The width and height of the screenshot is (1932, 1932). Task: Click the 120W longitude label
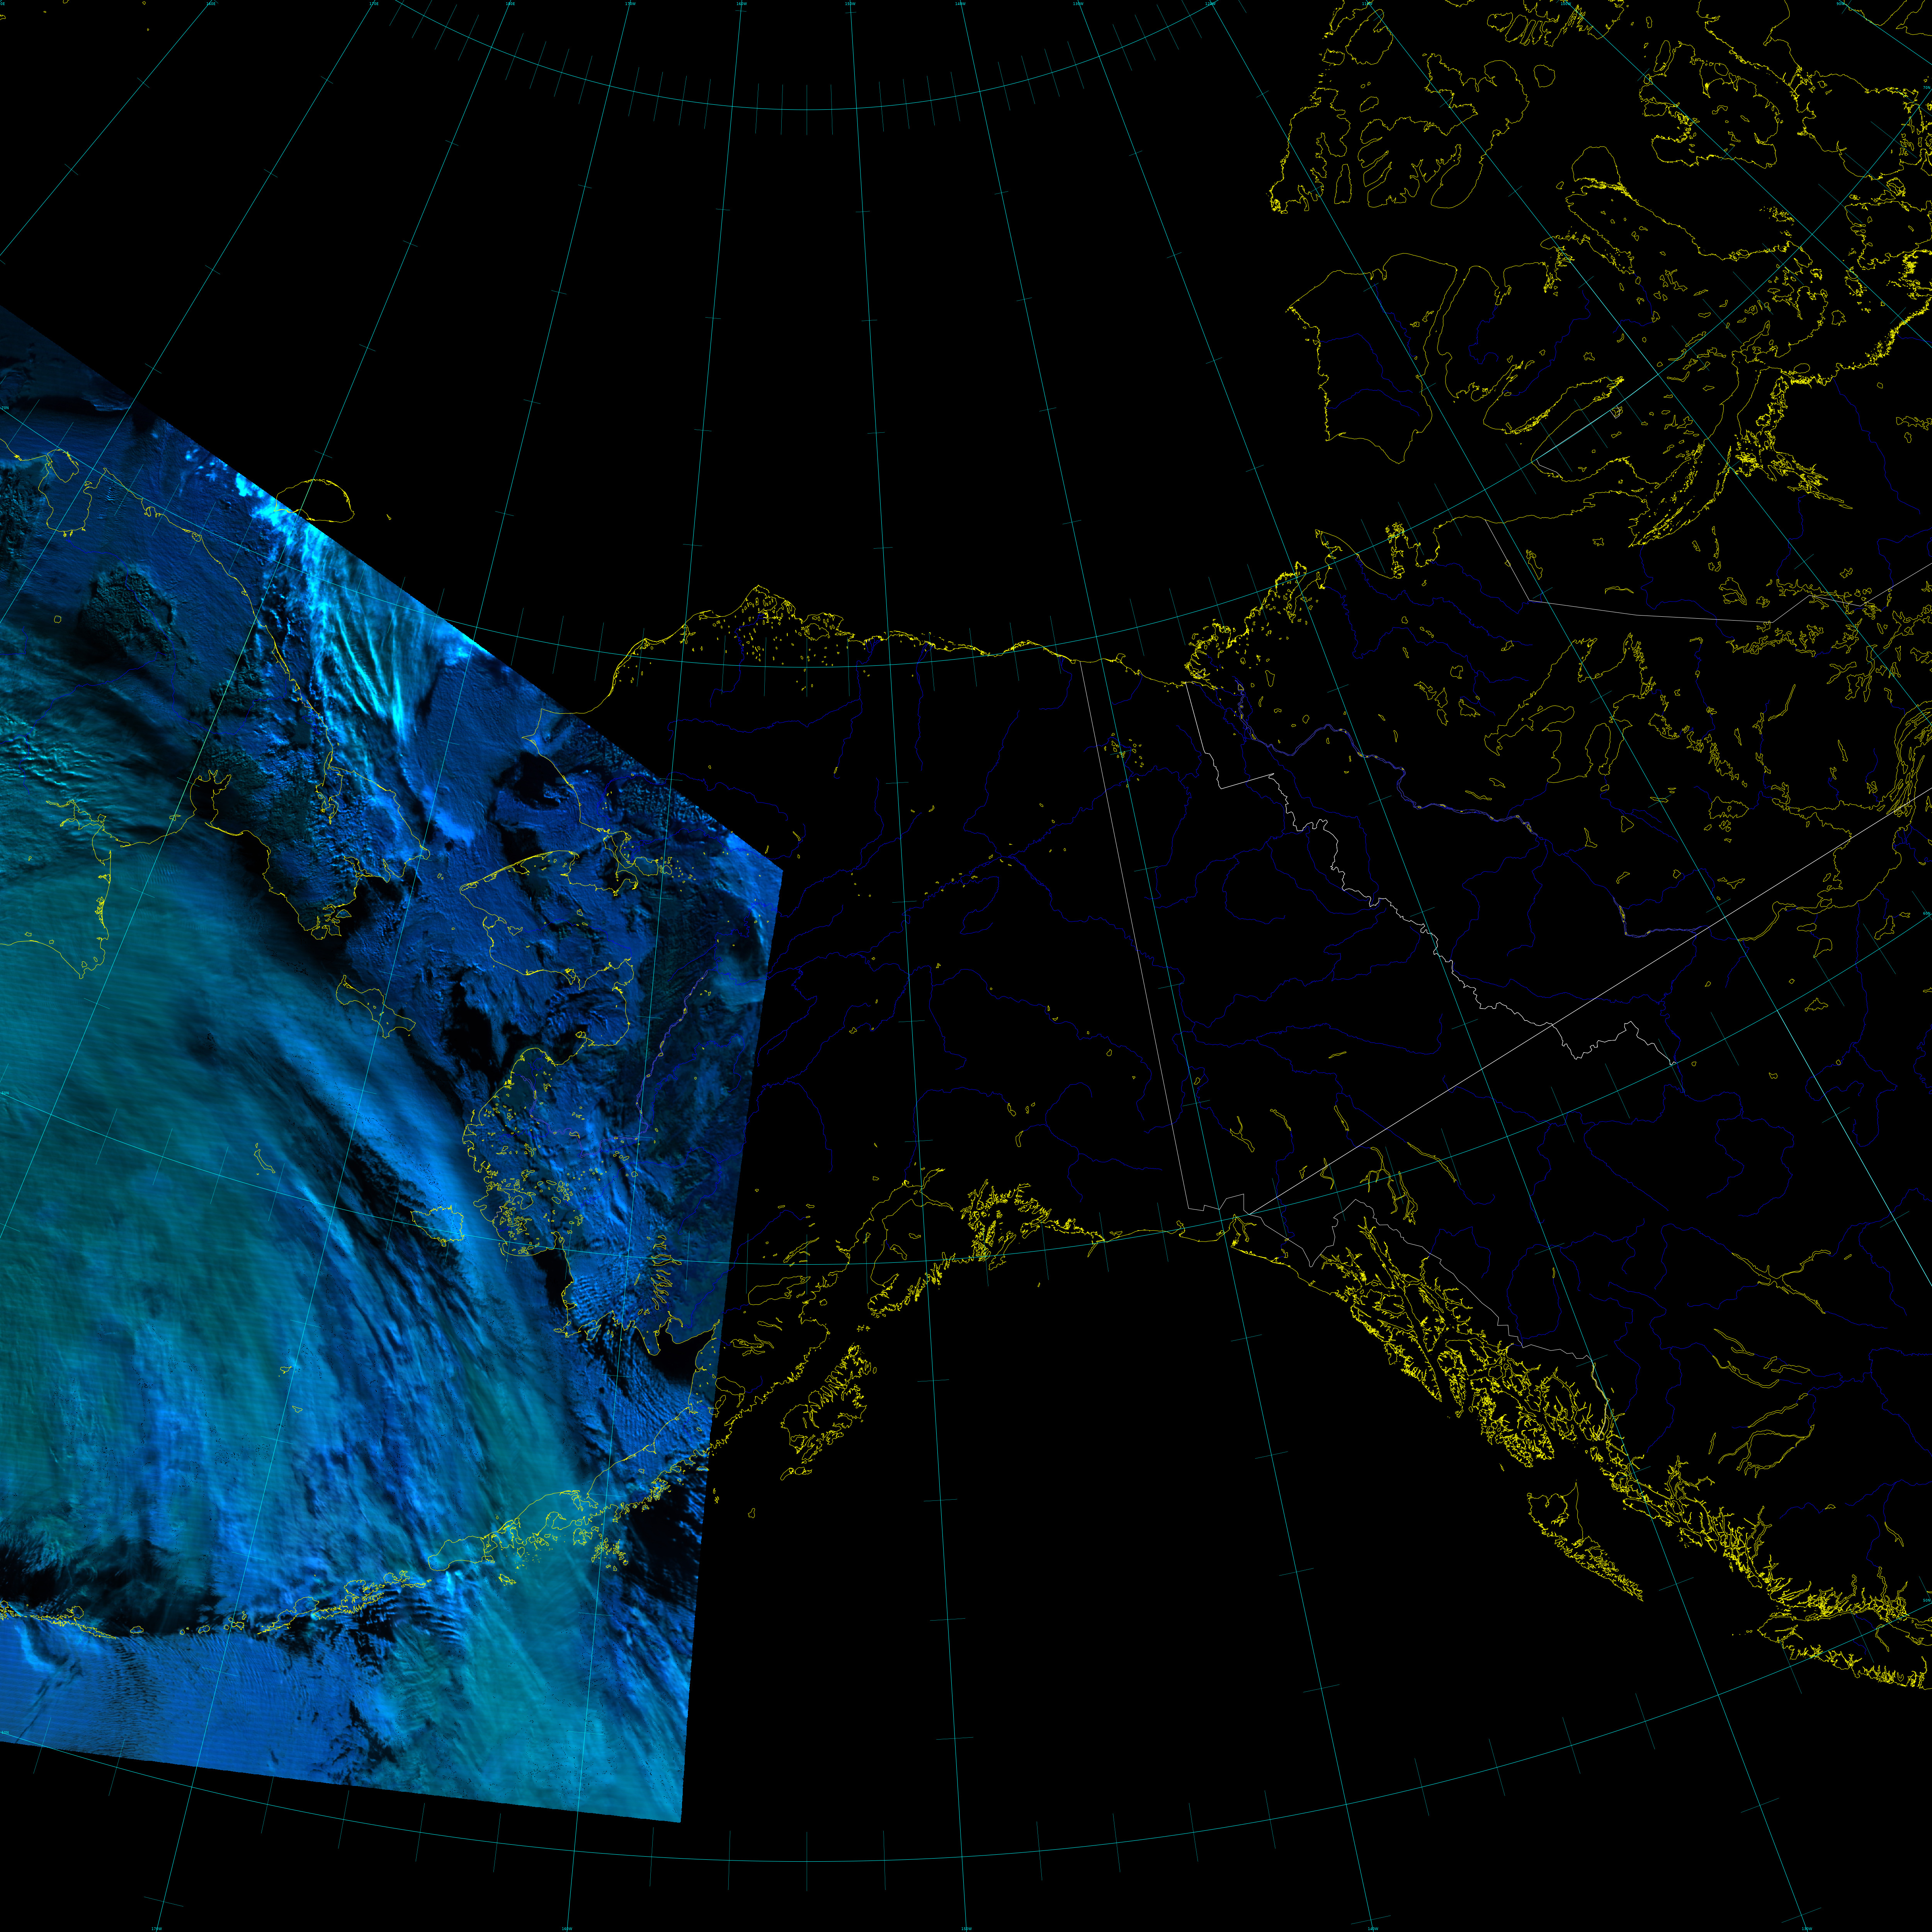(x=1210, y=4)
